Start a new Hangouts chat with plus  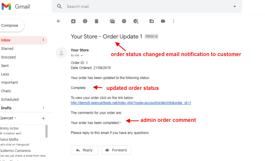(44, 118)
